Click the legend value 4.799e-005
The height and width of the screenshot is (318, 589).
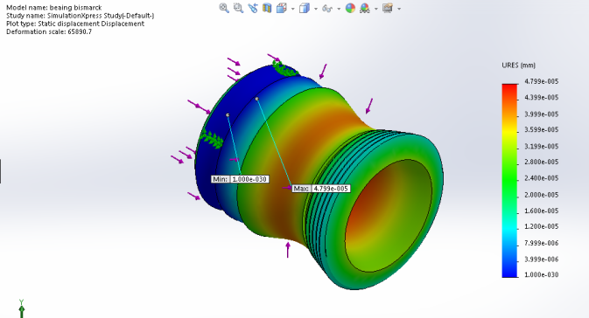pos(541,81)
